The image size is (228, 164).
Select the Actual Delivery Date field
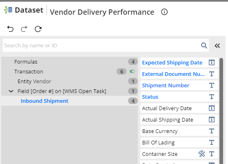(x=179, y=108)
